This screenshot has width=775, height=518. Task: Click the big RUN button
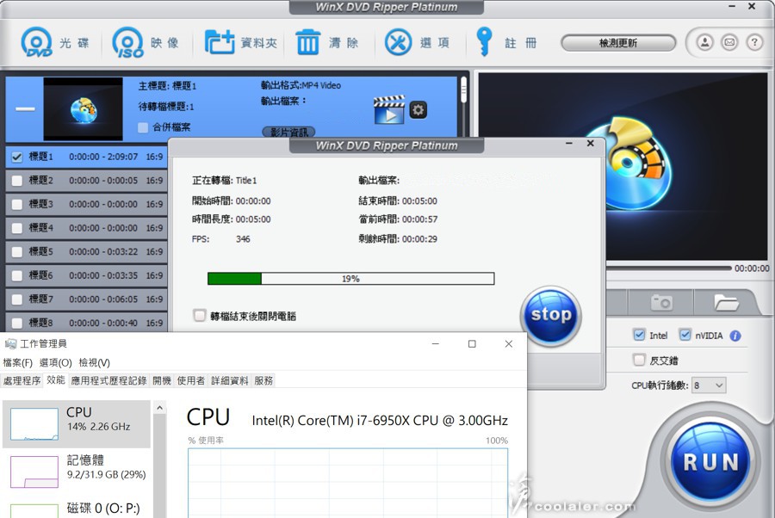710,462
